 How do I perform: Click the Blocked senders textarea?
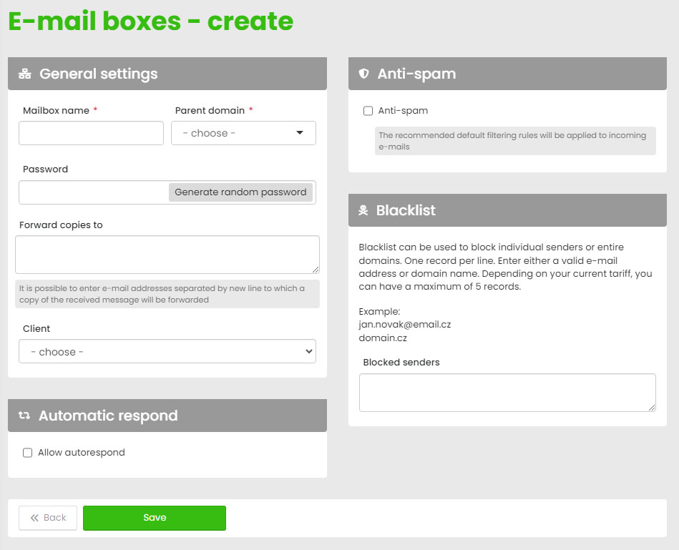(x=507, y=393)
